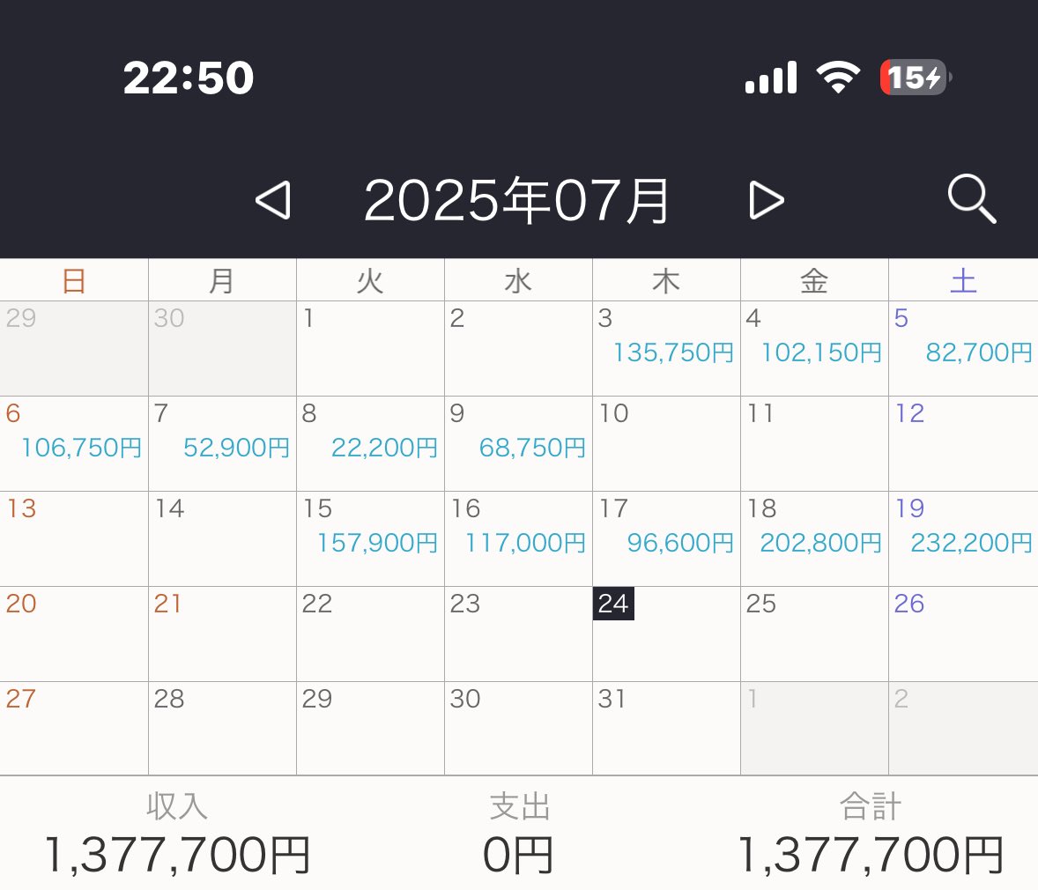This screenshot has width=1038, height=890.
Task: Open the search magnifier icon
Action: 972,198
